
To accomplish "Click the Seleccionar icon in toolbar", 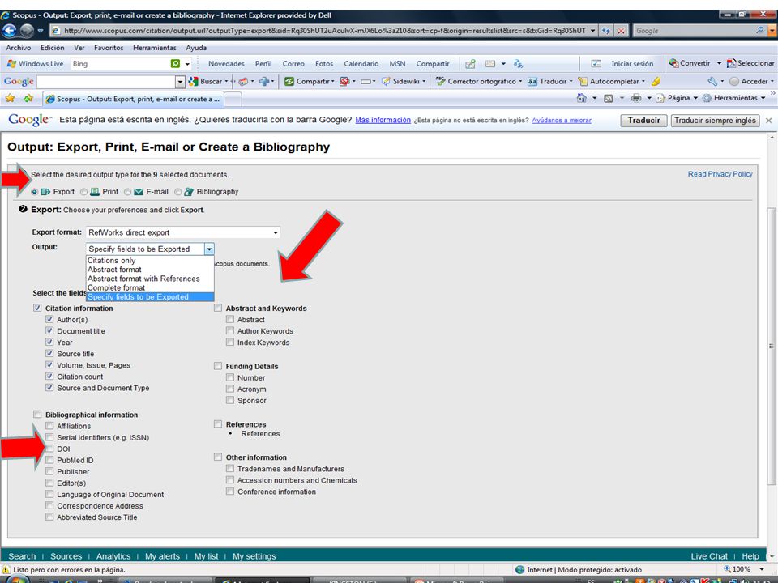I will point(731,63).
